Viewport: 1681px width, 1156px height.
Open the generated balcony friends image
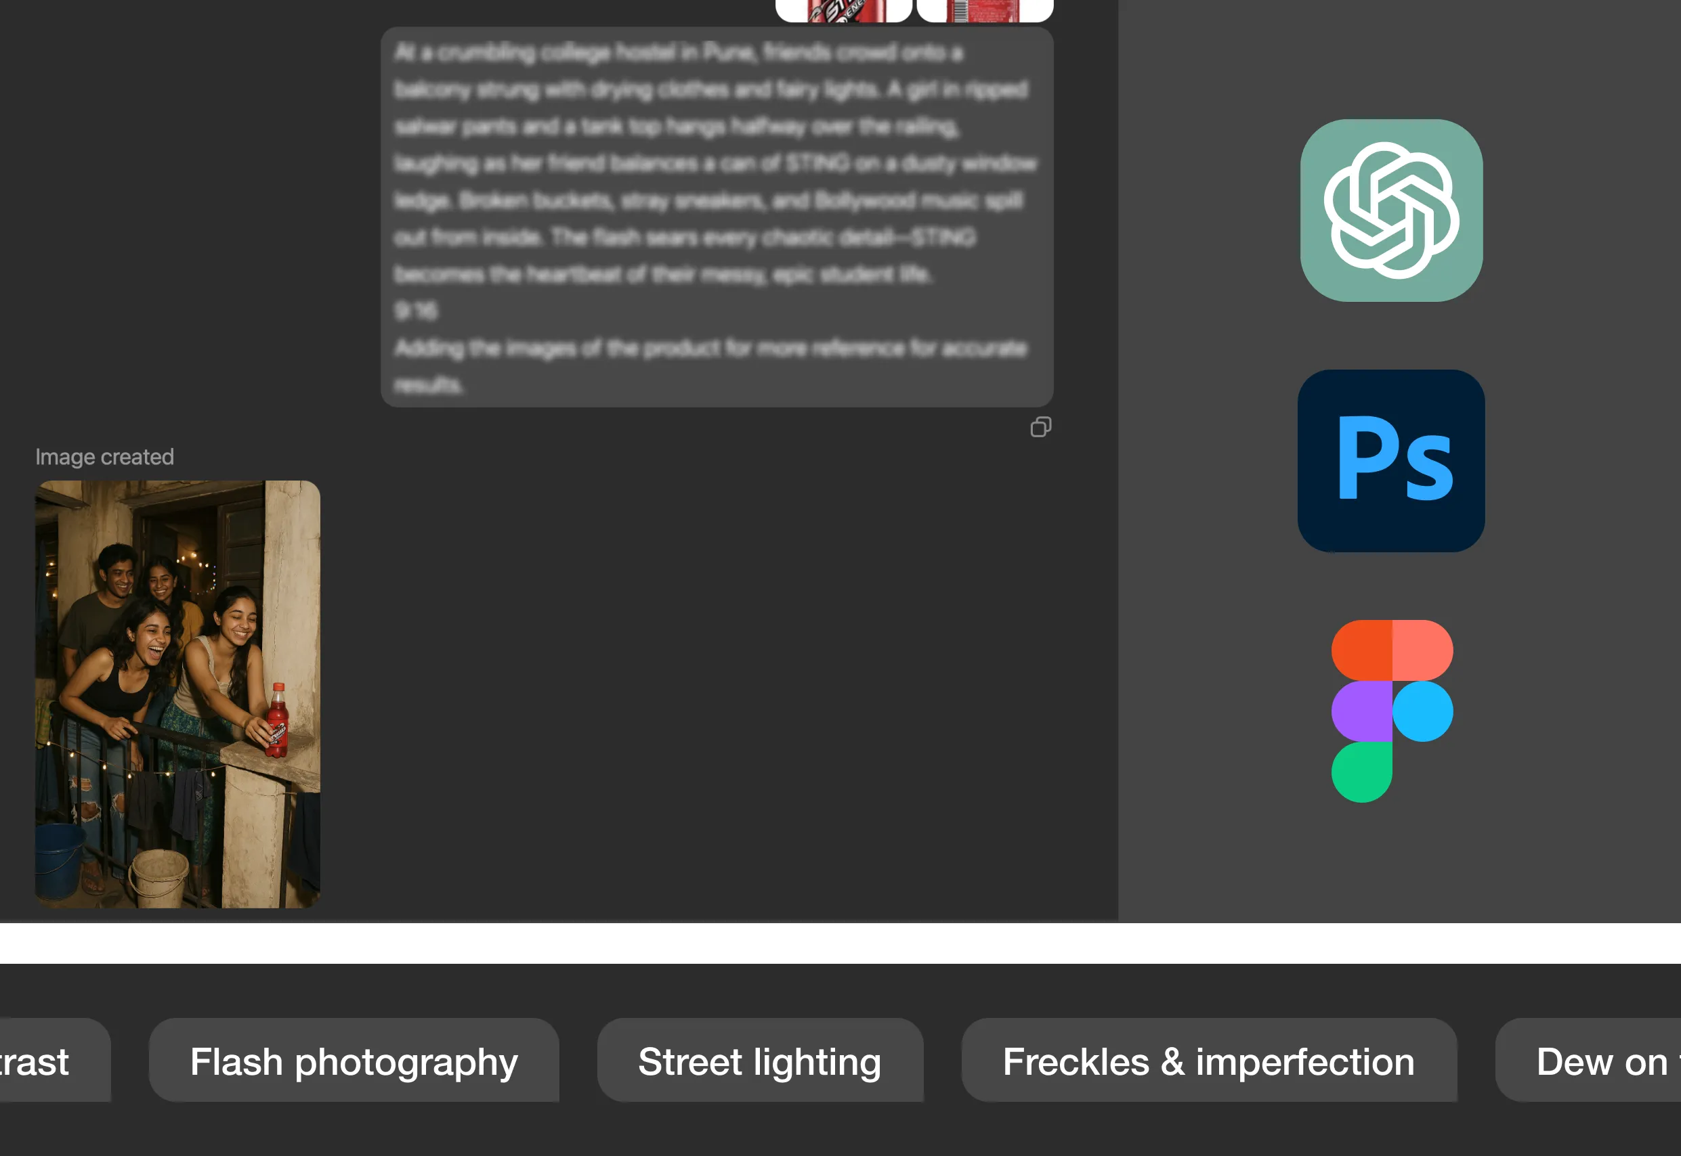(177, 693)
